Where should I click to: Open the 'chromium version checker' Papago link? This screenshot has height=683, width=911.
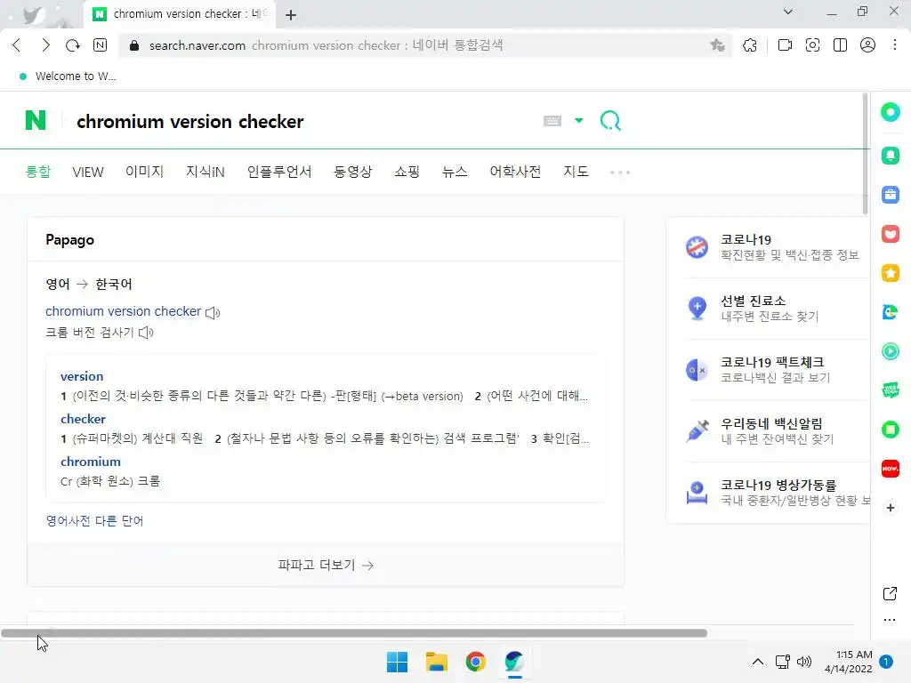tap(123, 311)
